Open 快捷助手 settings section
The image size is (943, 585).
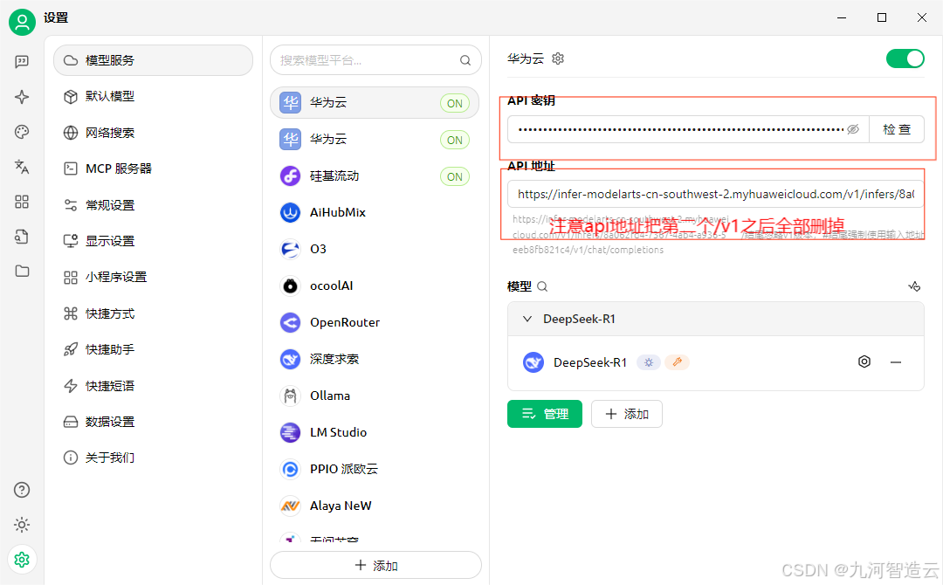tap(153, 349)
